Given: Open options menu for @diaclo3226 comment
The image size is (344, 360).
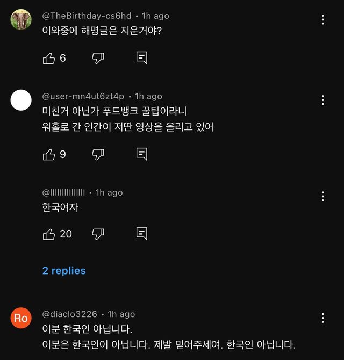Looking at the screenshot, I should pos(322,318).
